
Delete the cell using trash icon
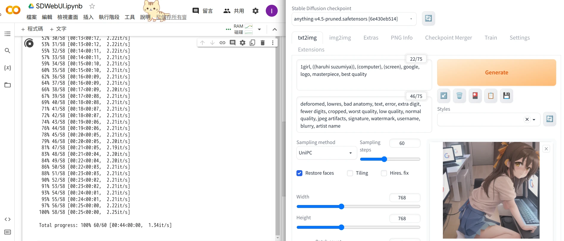(263, 43)
